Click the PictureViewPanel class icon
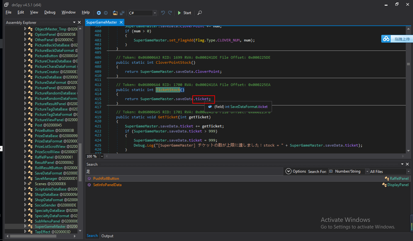The height and width of the screenshot is (241, 413). pos(31,120)
